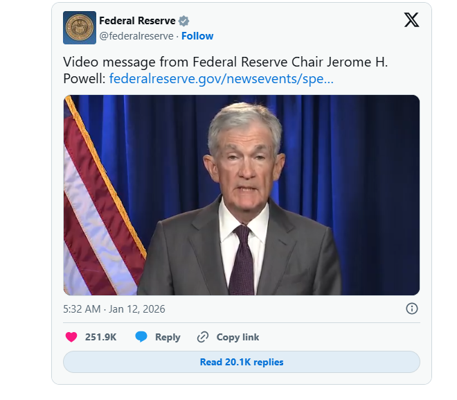Viewport: 457px width, 400px height.
Task: Click the Federal Reserve seal avatar
Action: (80, 28)
